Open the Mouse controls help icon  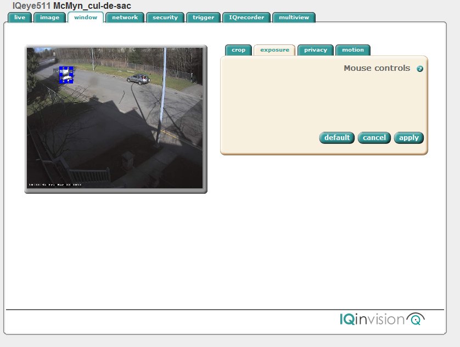tap(420, 69)
